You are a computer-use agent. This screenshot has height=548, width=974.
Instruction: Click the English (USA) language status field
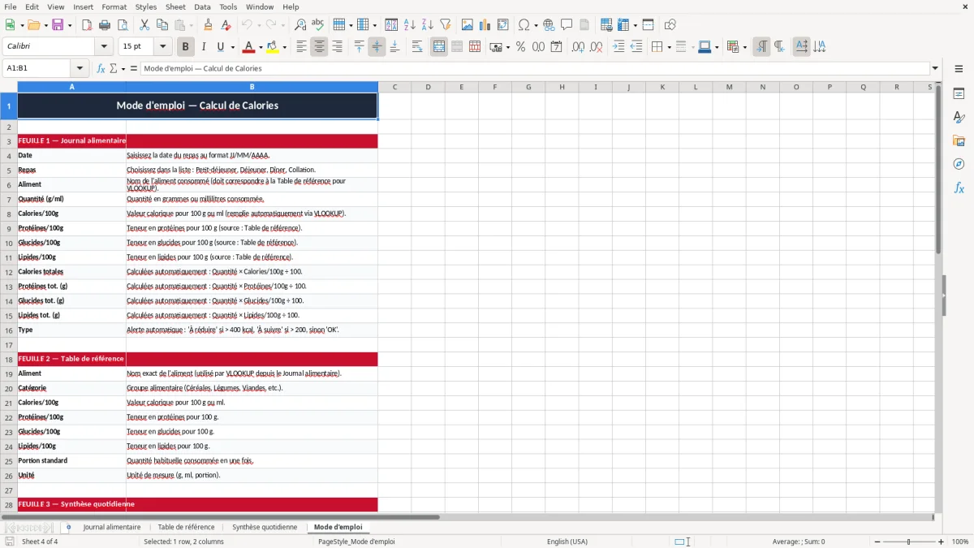coord(567,542)
